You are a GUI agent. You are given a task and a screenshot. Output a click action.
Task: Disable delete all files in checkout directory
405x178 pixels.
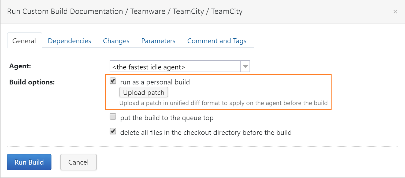coord(113,131)
